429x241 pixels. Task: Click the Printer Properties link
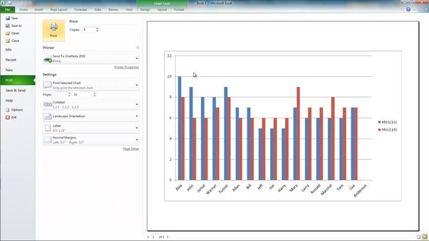(x=127, y=67)
